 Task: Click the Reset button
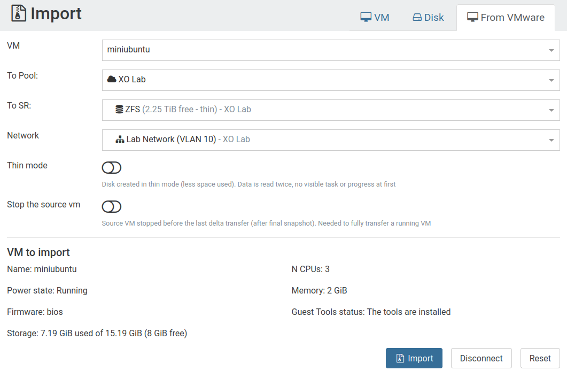[x=540, y=358]
